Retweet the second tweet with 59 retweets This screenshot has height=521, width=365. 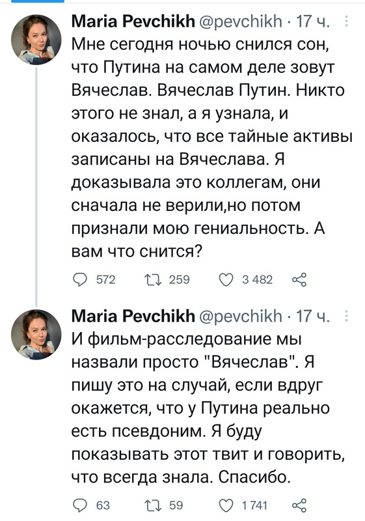(154, 505)
